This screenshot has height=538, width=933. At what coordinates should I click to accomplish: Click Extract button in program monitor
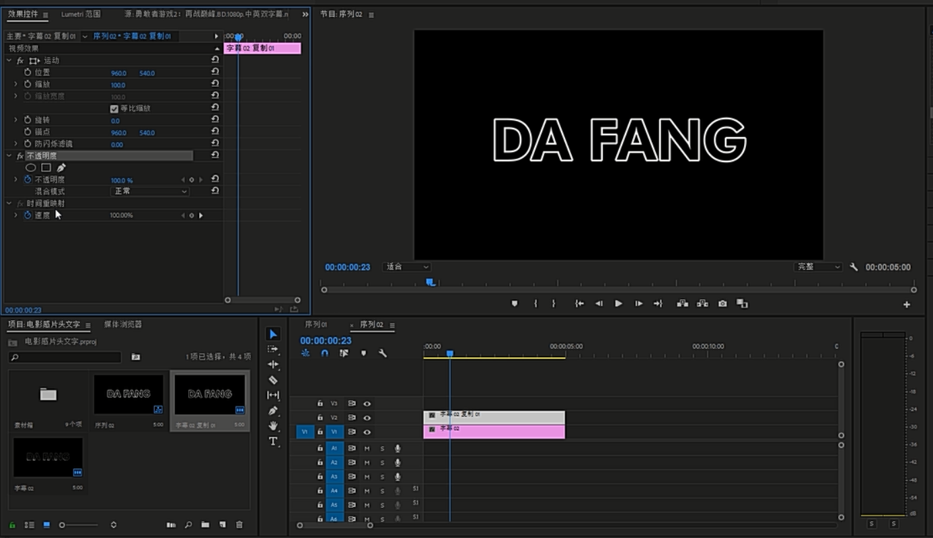(x=702, y=304)
